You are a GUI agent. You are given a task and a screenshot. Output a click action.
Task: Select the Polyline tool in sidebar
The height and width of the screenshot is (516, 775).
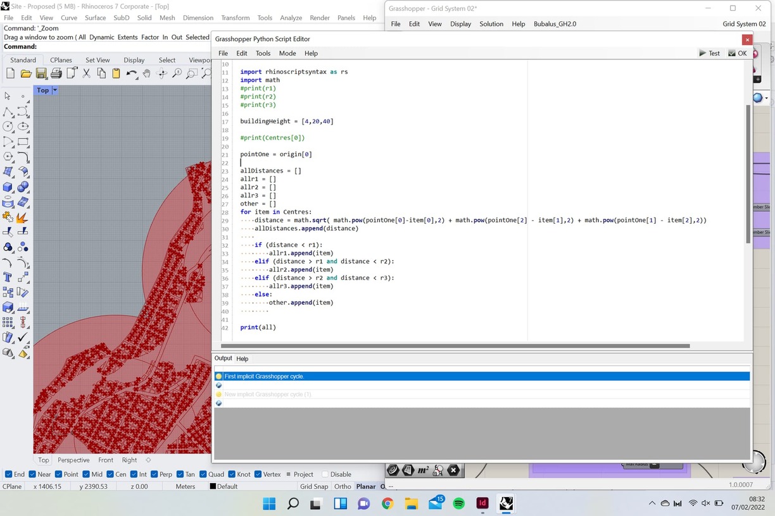8,112
